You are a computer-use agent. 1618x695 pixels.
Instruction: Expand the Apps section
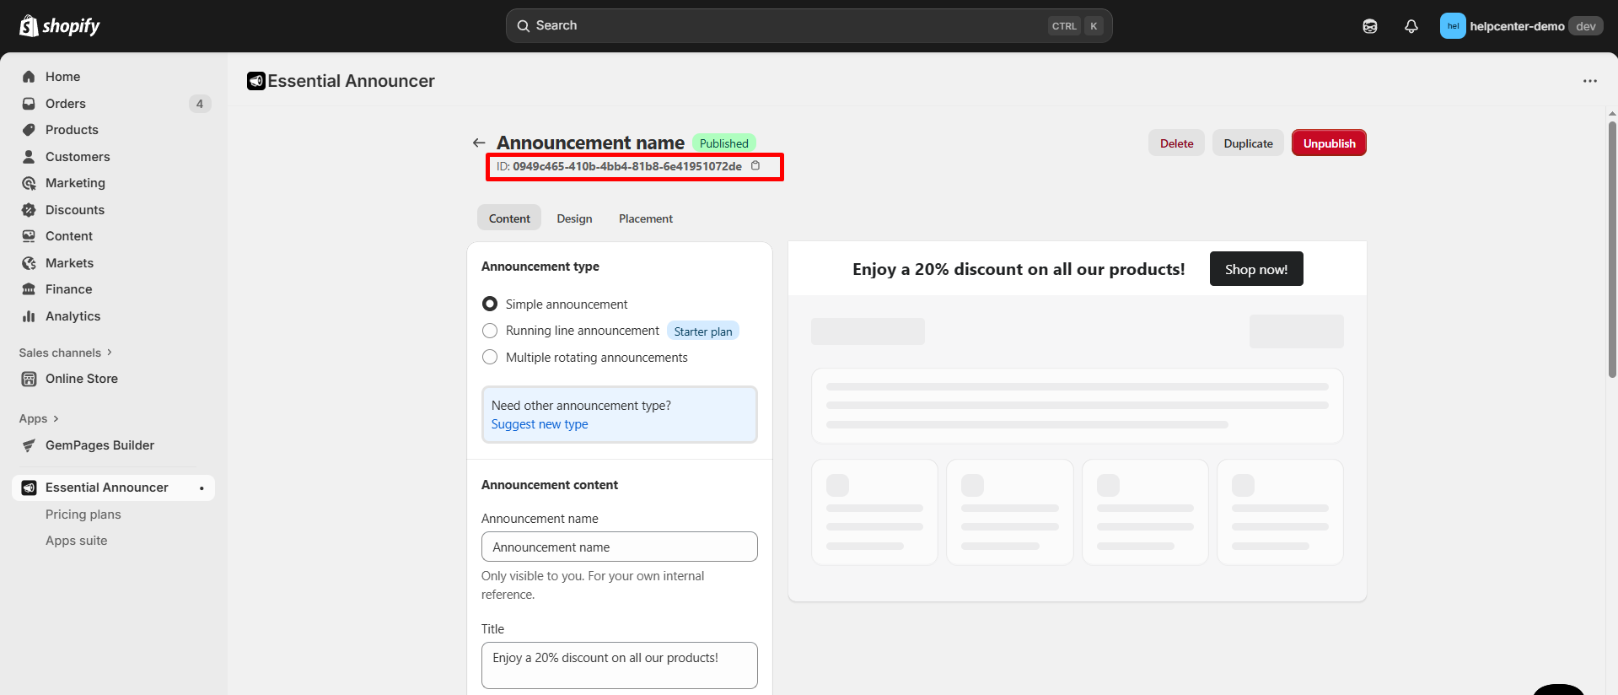point(39,418)
